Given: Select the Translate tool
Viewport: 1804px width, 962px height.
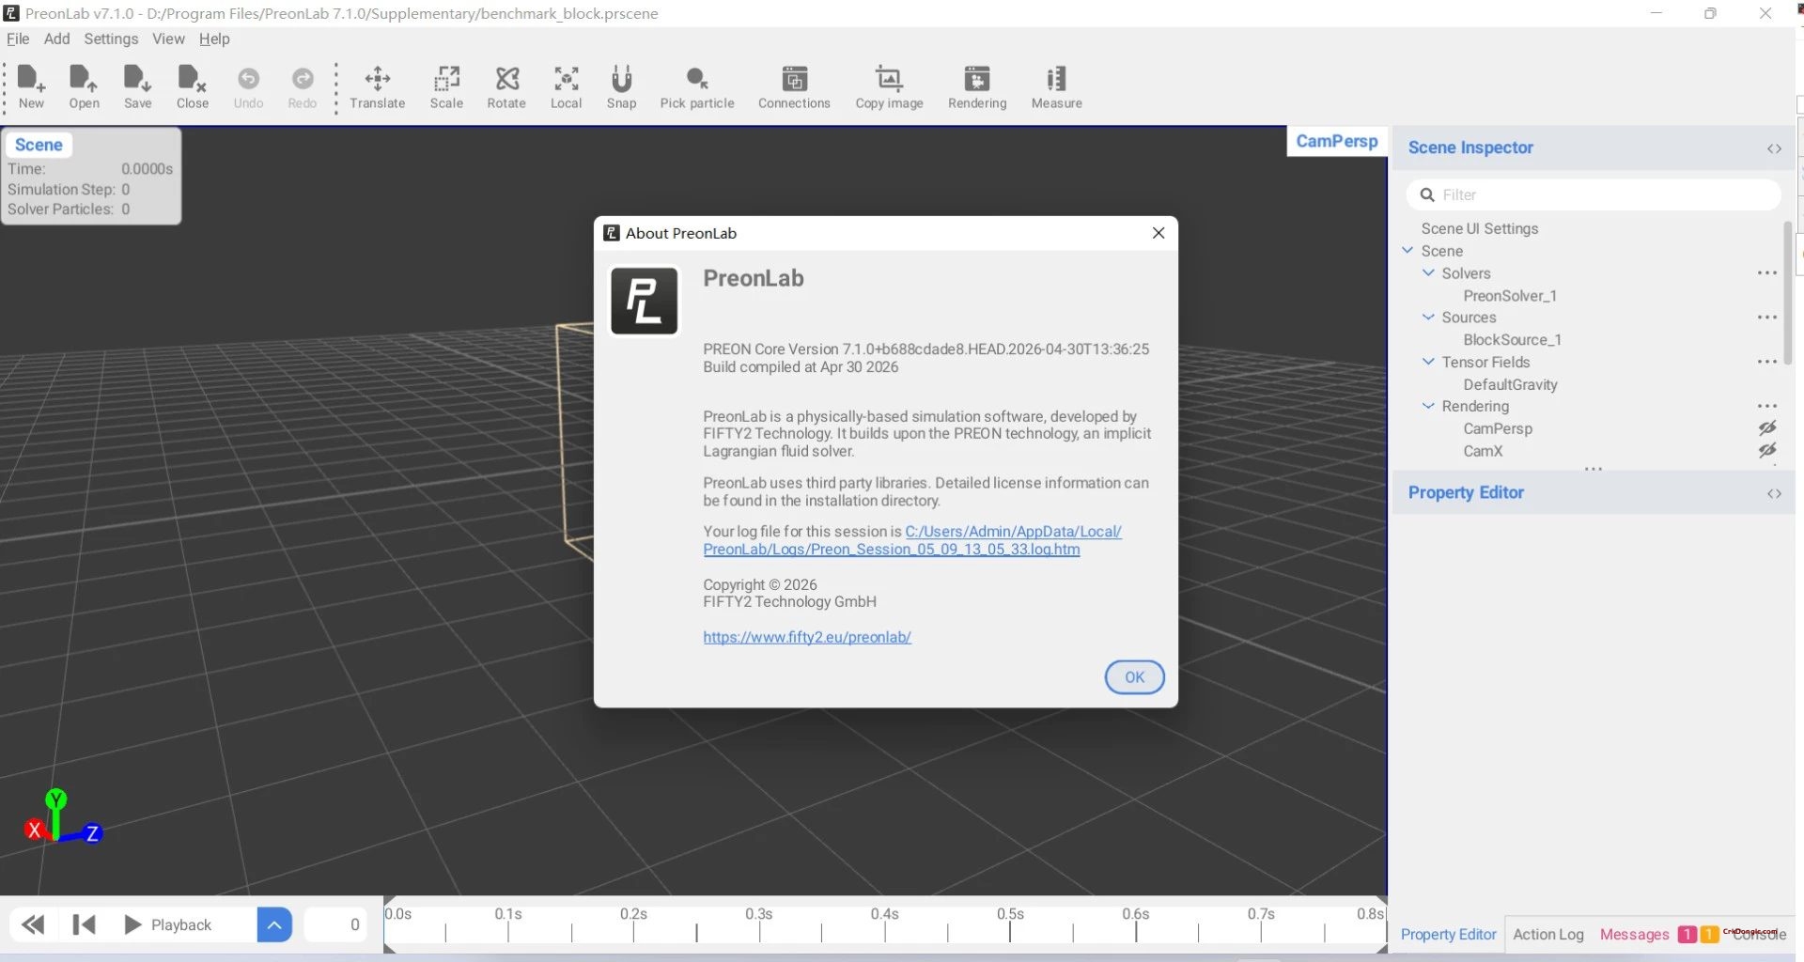Looking at the screenshot, I should point(377,87).
